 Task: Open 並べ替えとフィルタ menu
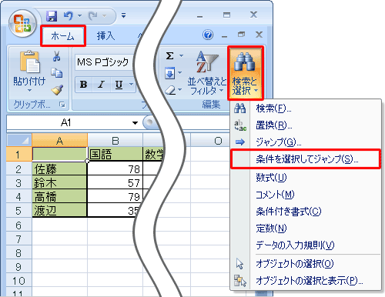[x=207, y=72]
